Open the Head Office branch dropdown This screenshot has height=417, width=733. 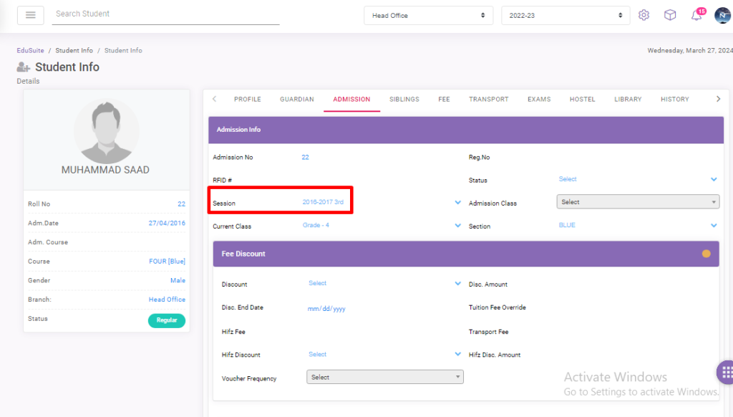[428, 15]
